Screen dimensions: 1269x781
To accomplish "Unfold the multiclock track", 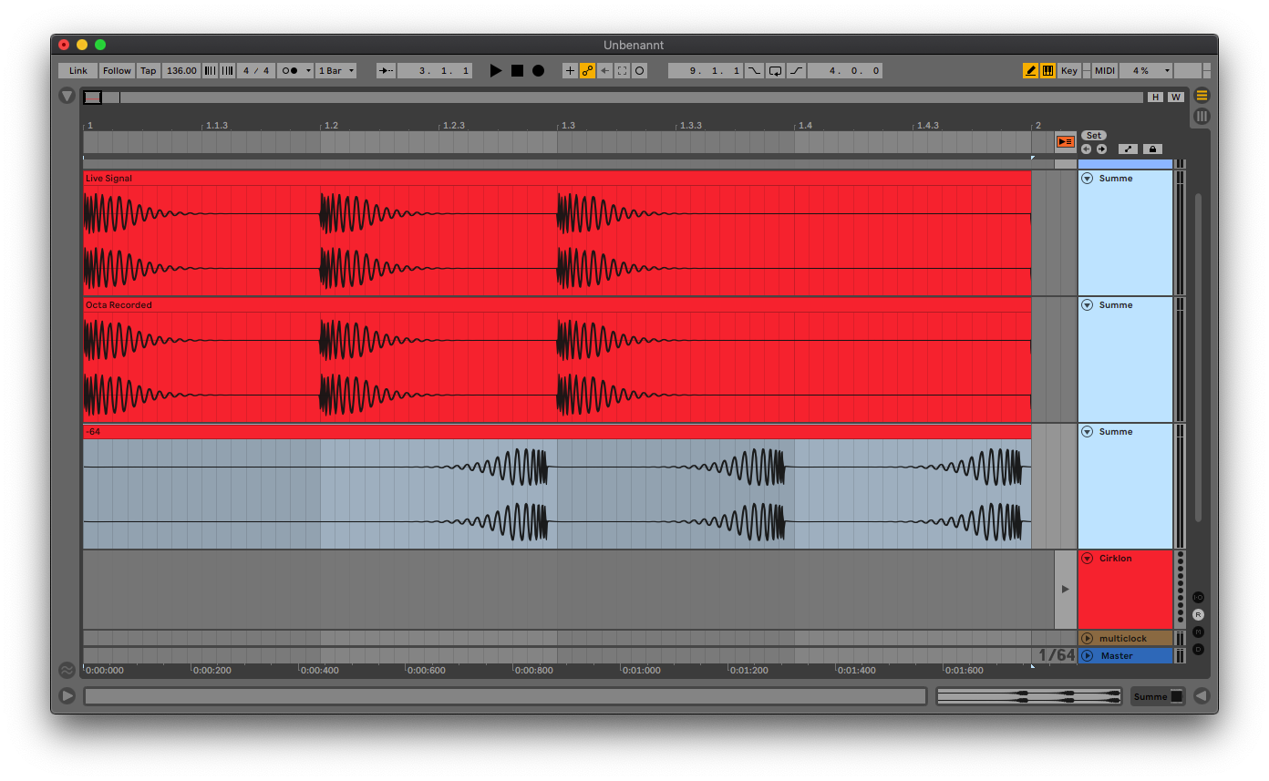I will (x=1088, y=639).
